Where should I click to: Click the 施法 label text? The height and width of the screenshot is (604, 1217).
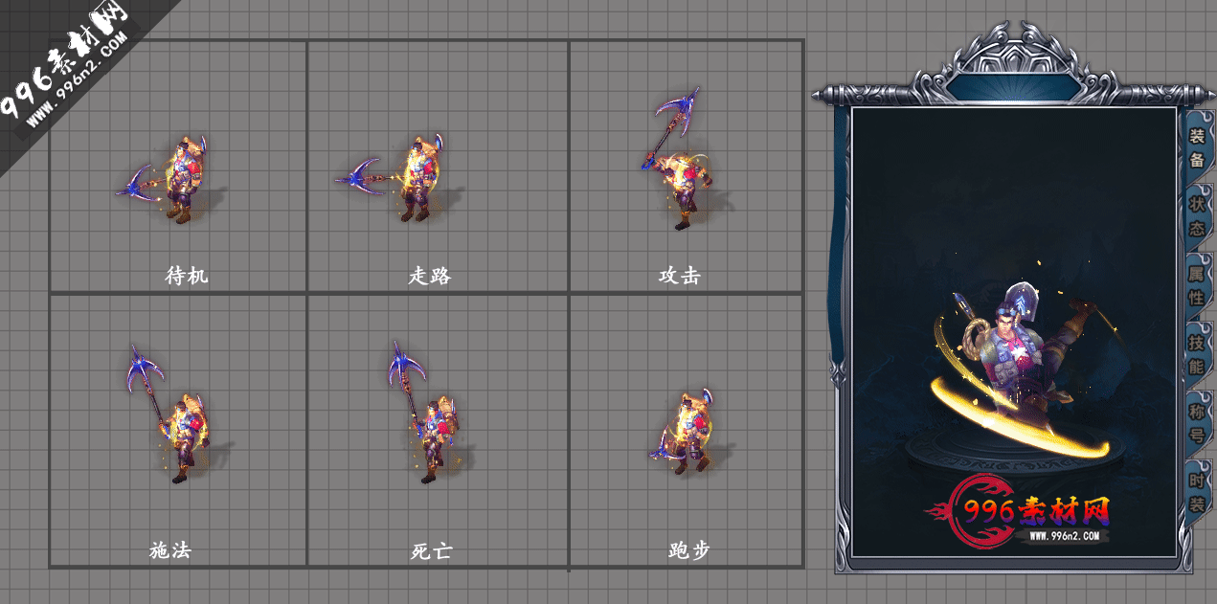[x=170, y=551]
